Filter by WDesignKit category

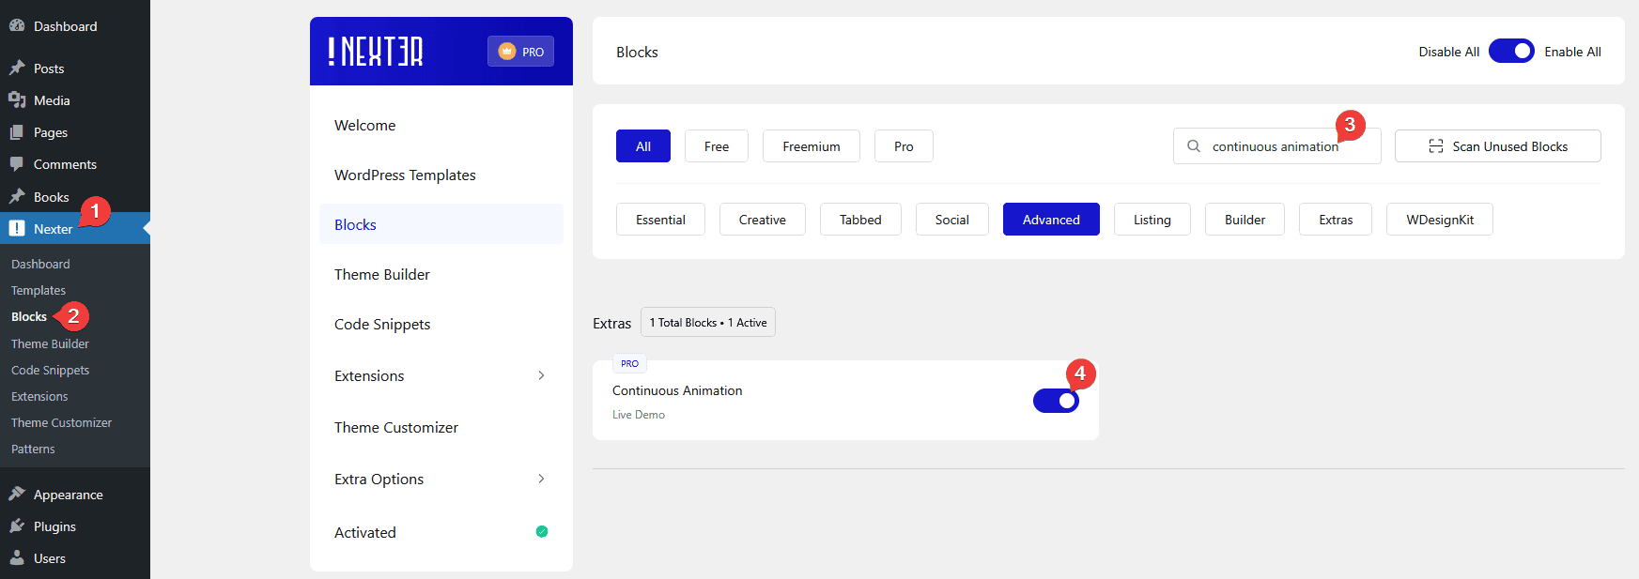pyautogui.click(x=1440, y=220)
